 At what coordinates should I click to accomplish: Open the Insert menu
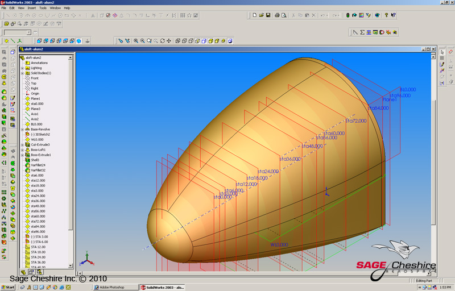pyautogui.click(x=31, y=8)
